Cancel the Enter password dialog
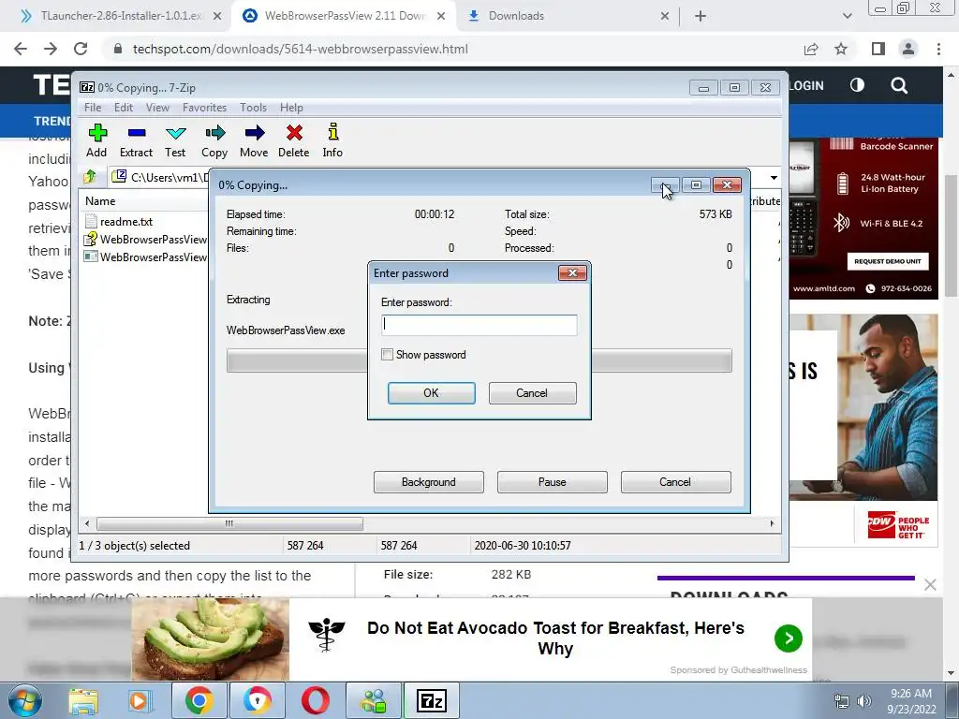Image resolution: width=959 pixels, height=719 pixels. (x=532, y=393)
